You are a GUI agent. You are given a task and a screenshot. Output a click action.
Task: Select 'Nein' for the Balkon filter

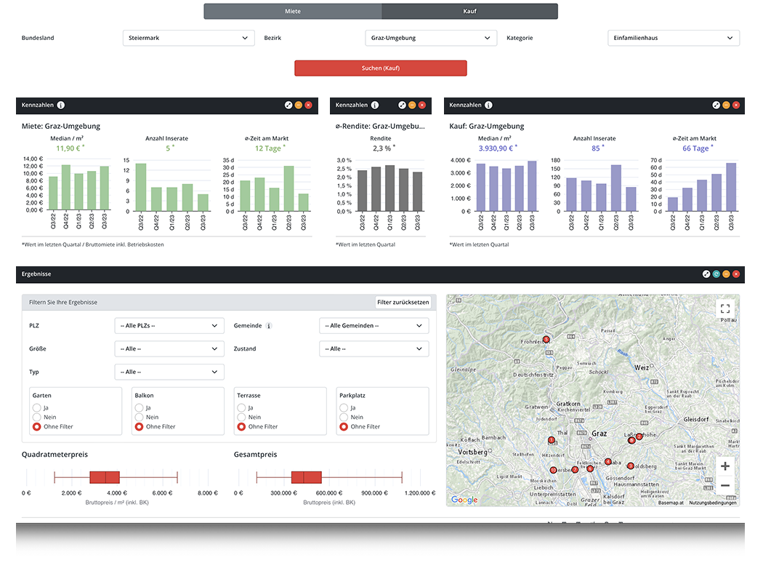[x=139, y=418]
